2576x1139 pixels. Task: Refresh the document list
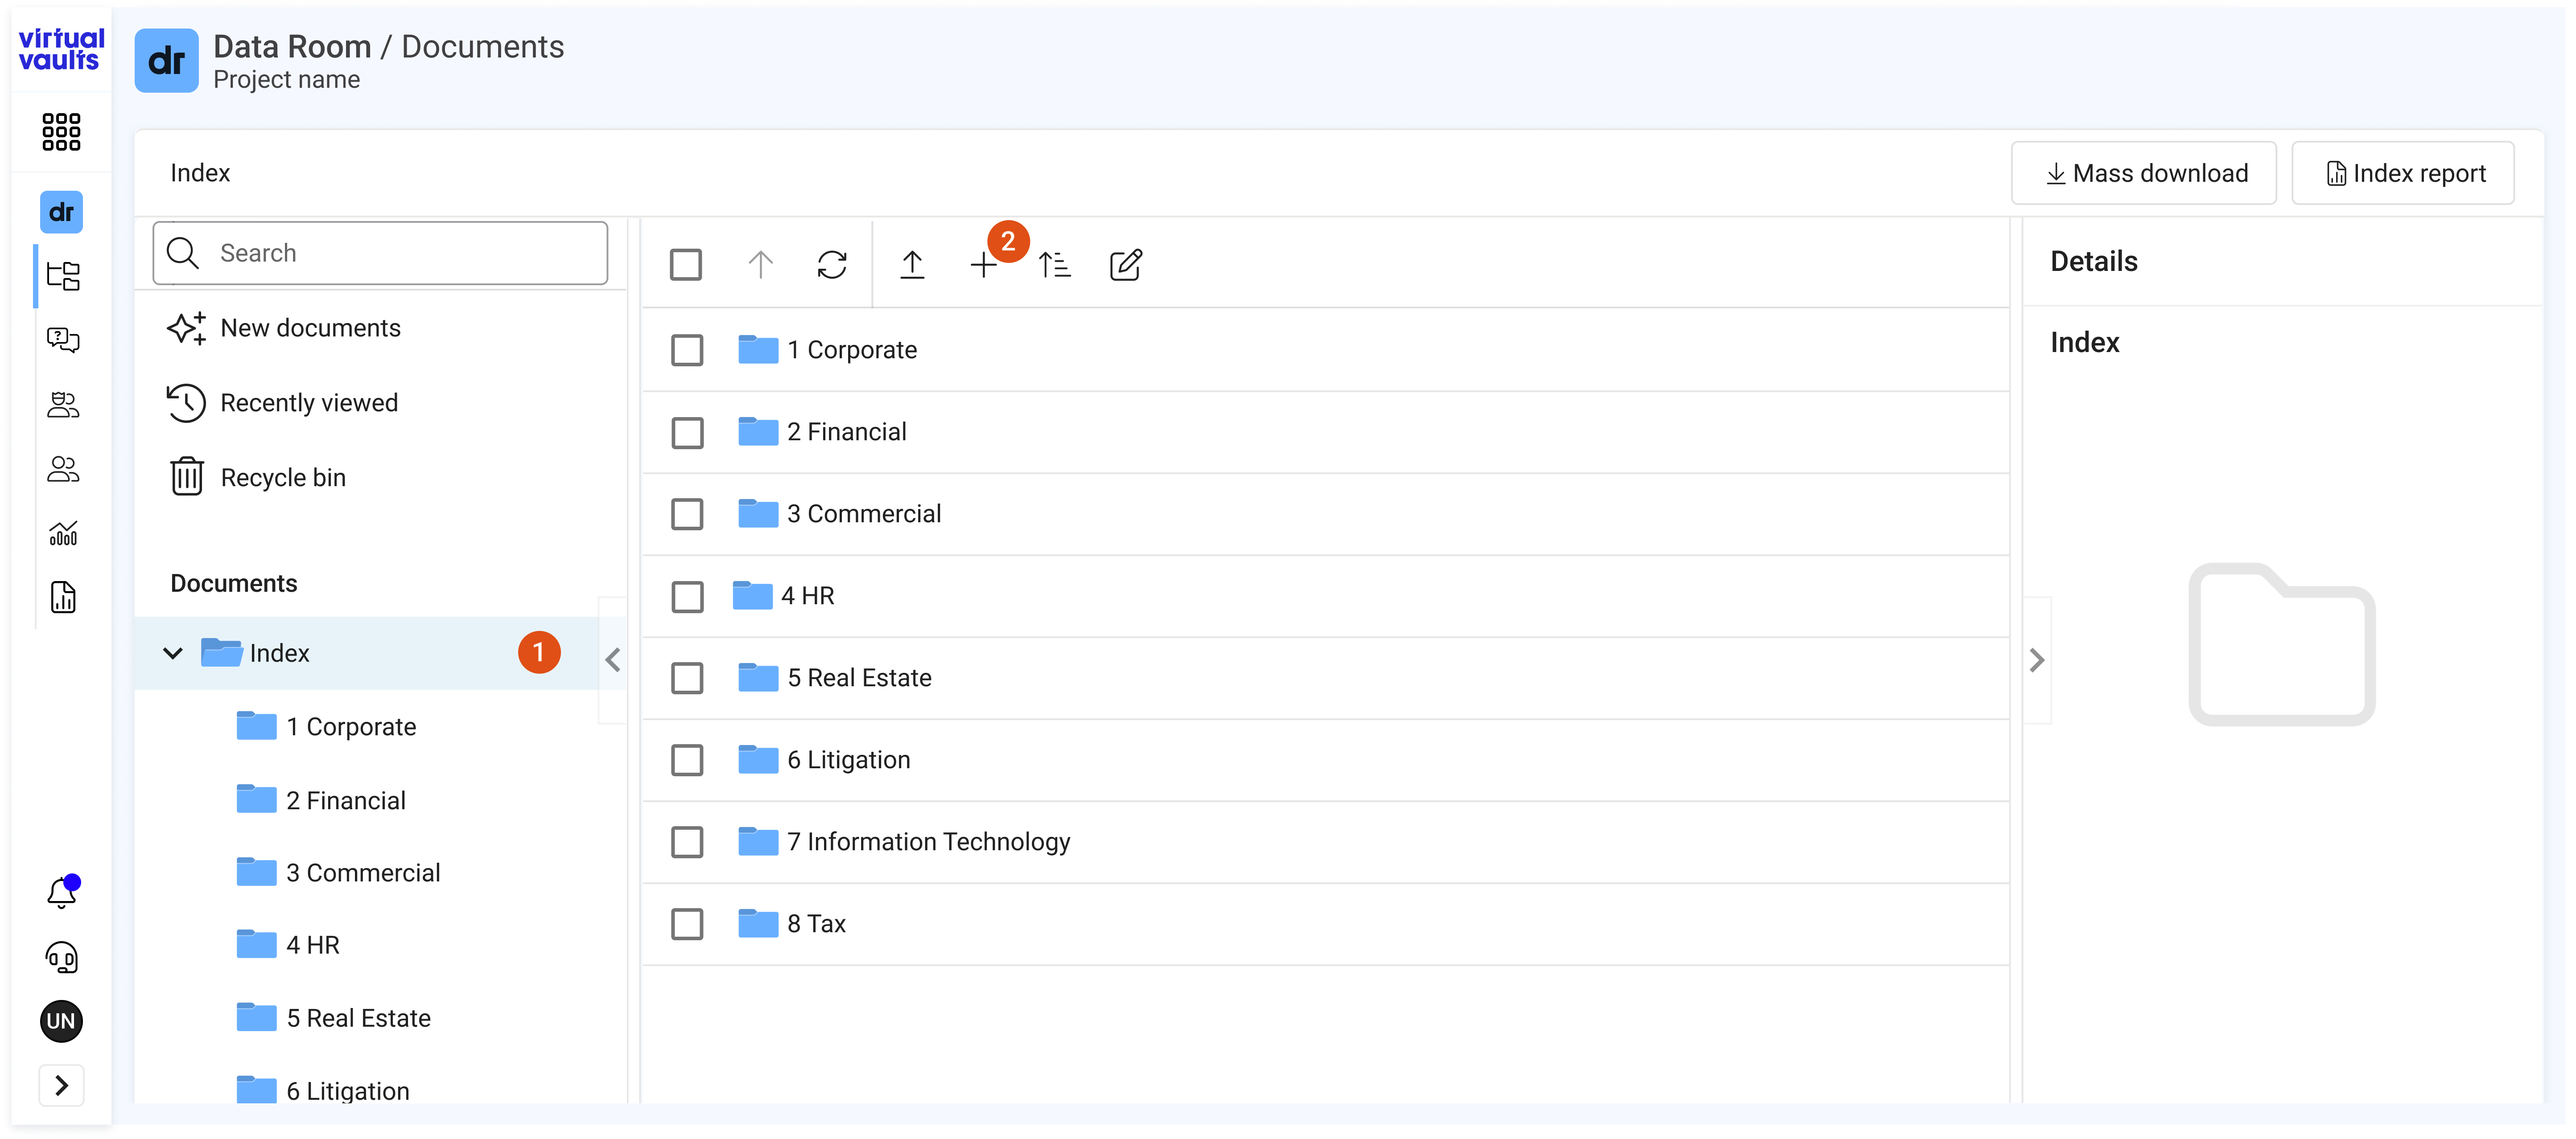click(832, 265)
